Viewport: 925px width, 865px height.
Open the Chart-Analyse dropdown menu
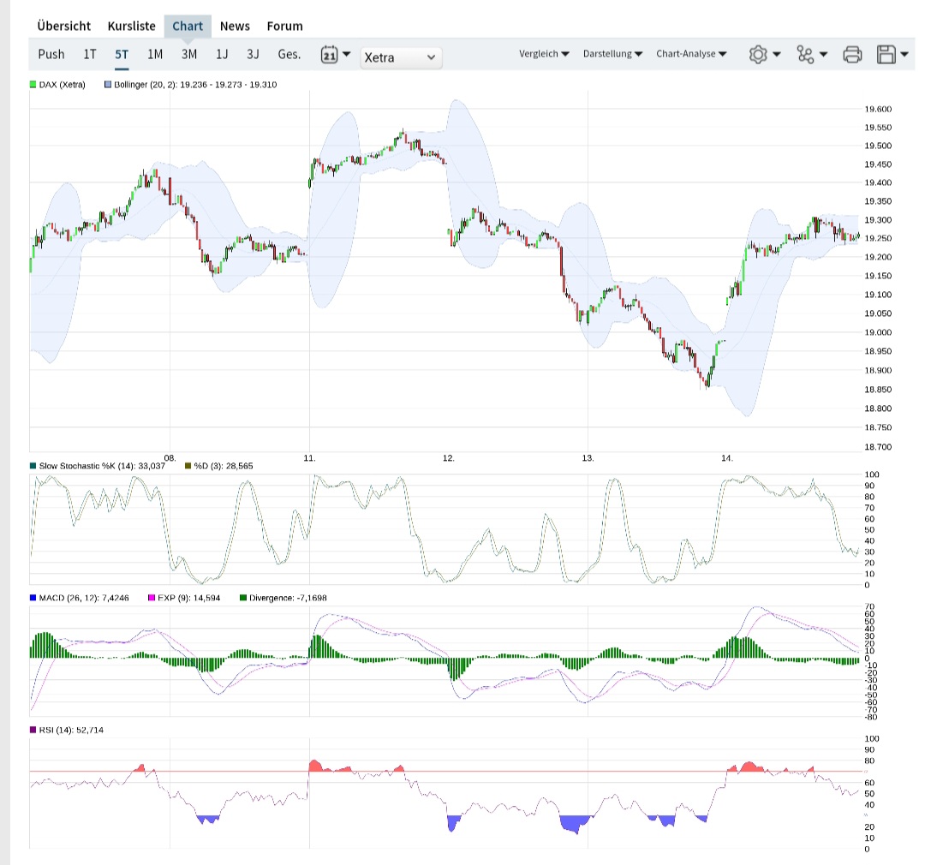(x=691, y=54)
